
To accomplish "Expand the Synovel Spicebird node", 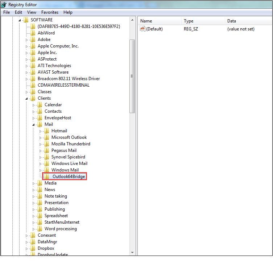I will coord(40,157).
